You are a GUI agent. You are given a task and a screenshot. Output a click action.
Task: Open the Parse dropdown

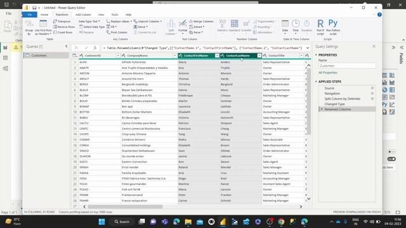coord(196,32)
